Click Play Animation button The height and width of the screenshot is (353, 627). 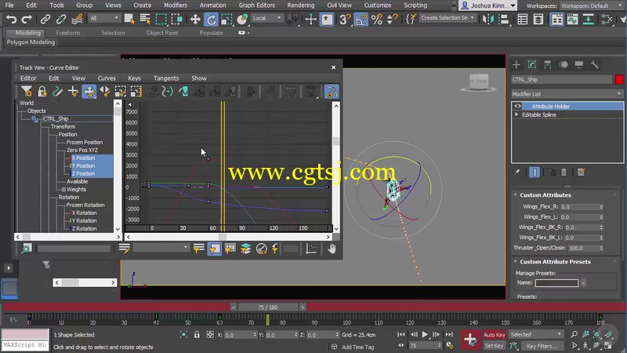(x=425, y=334)
